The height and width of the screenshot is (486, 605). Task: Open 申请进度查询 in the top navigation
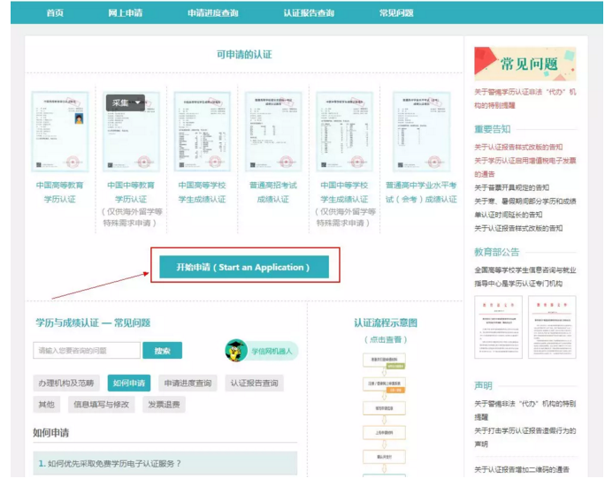pyautogui.click(x=212, y=13)
